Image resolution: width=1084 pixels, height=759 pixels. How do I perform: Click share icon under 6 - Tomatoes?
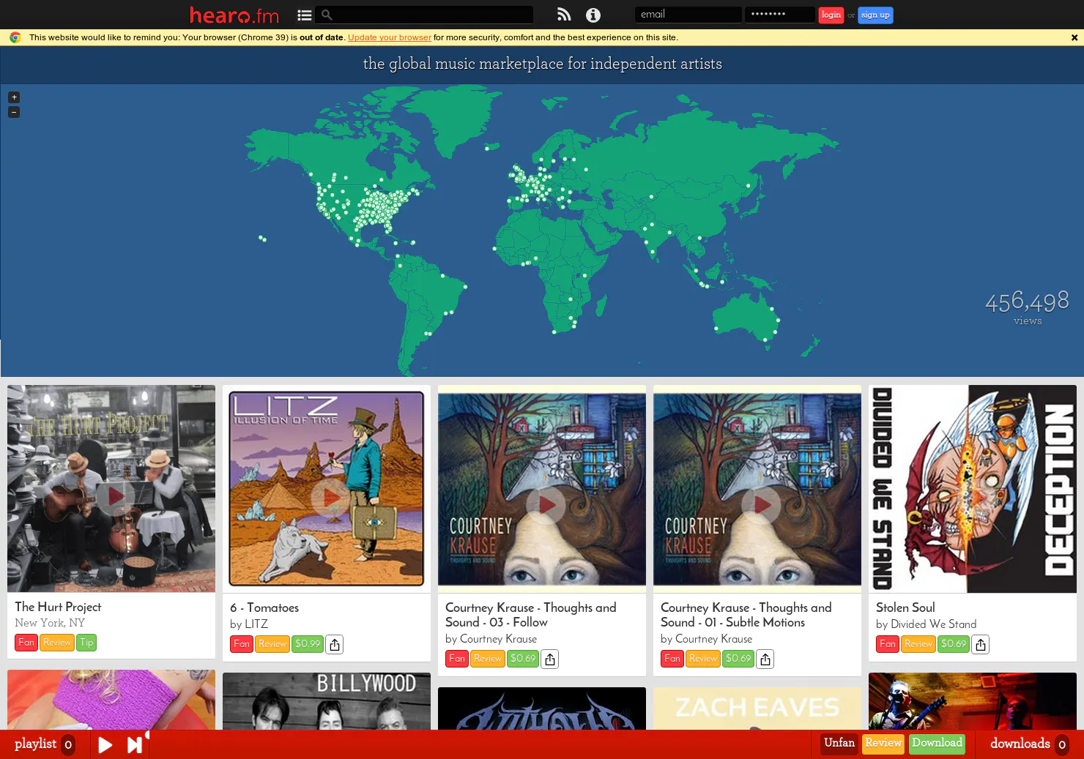(x=335, y=644)
